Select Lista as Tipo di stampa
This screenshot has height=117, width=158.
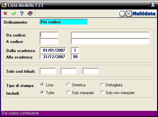[x=42, y=85]
